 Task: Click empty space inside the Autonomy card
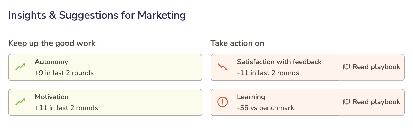[151, 67]
